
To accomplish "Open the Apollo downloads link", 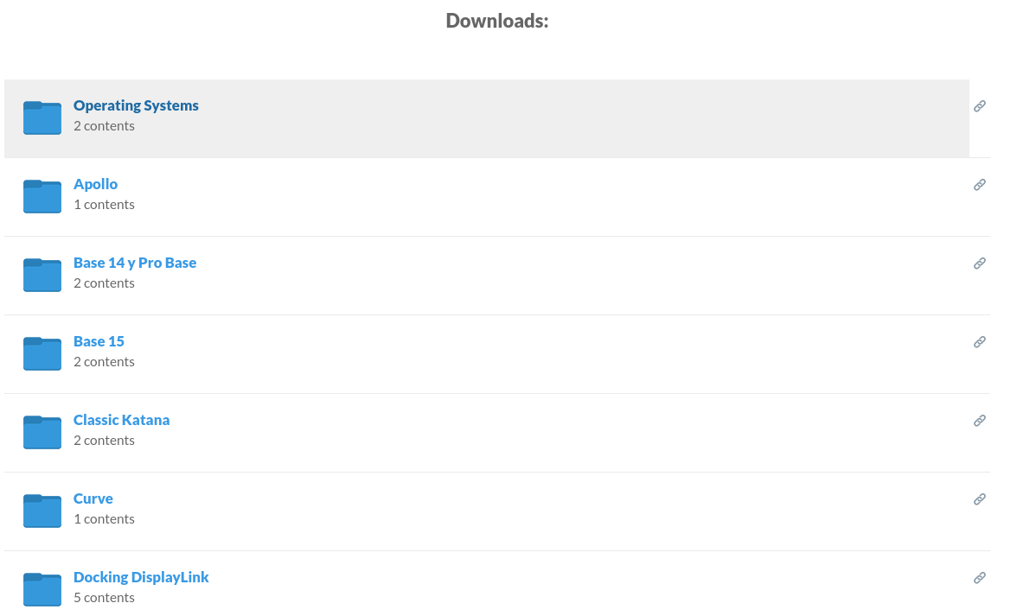I will coord(95,184).
